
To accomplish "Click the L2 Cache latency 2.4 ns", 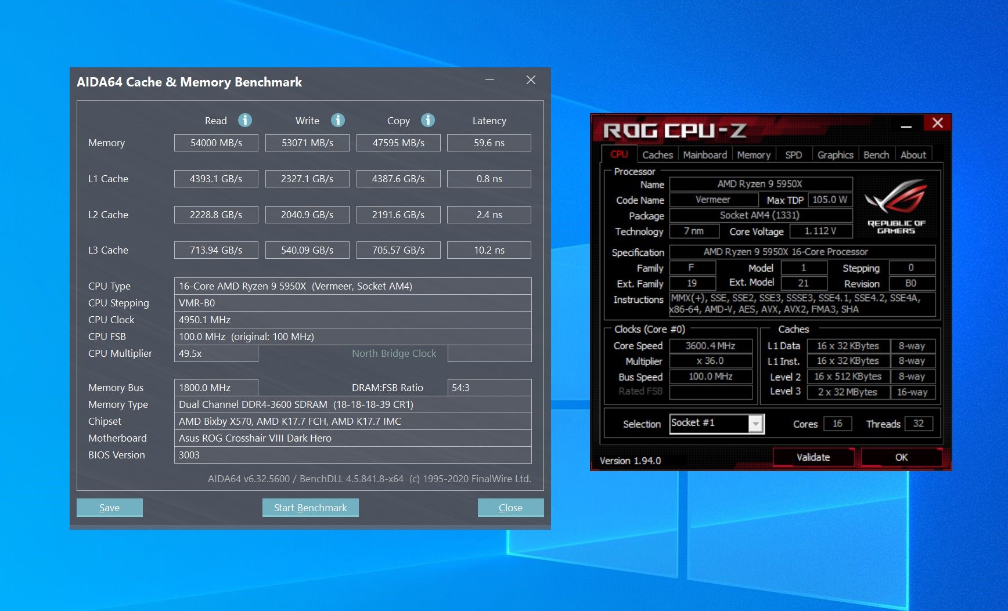I will pyautogui.click(x=489, y=215).
